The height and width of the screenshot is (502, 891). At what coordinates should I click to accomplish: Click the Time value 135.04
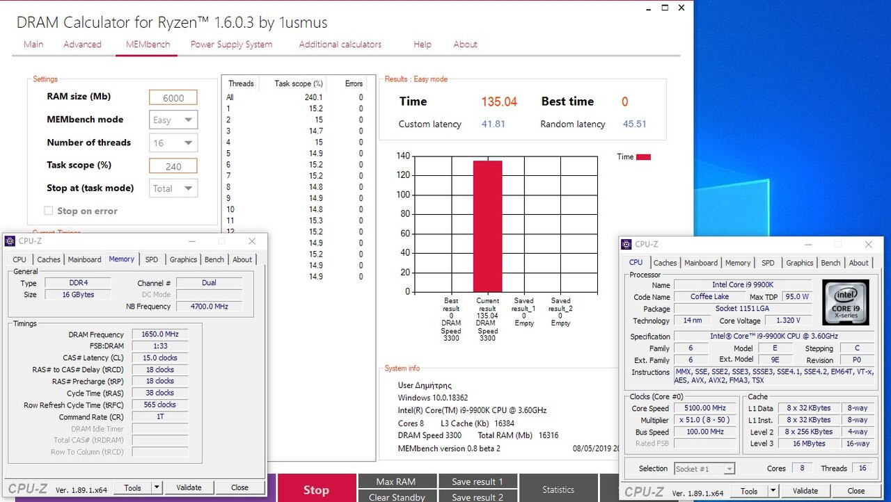[499, 102]
